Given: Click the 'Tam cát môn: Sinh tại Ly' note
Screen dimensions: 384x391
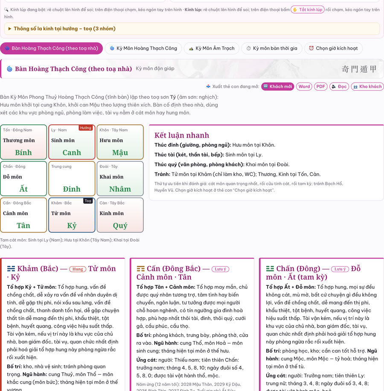Looking at the screenshot, I should click(70, 243).
